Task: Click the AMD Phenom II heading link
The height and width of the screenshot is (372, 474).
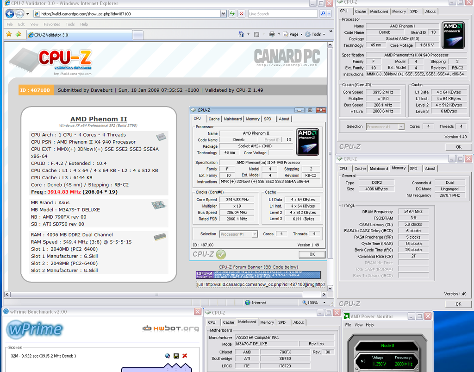Action: point(99,119)
